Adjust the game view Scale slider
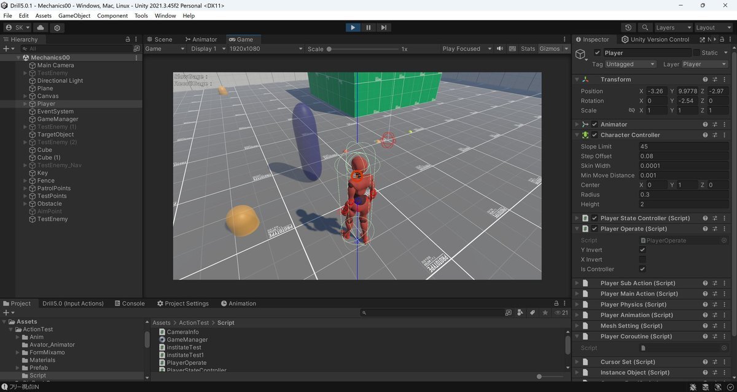 point(329,49)
